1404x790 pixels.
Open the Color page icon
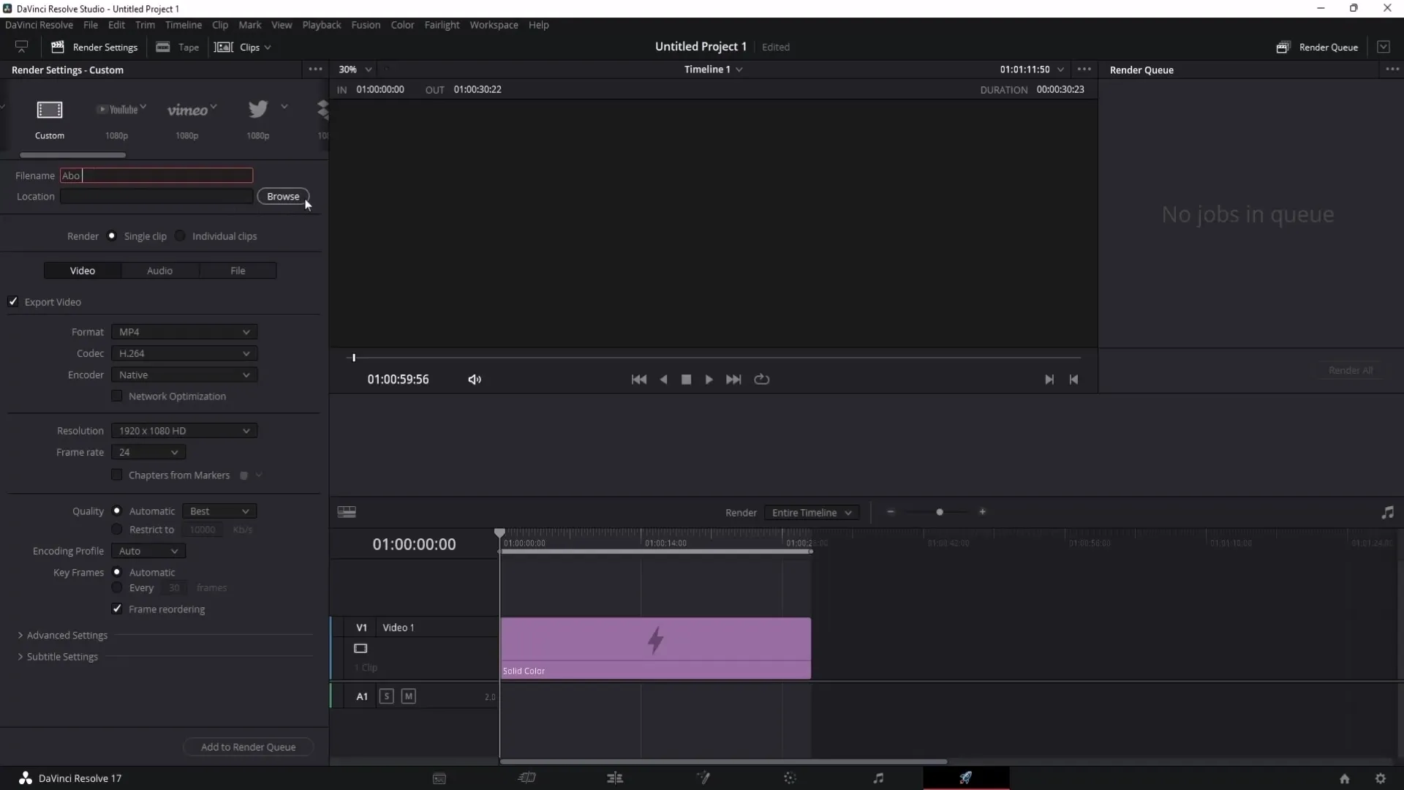coord(790,778)
